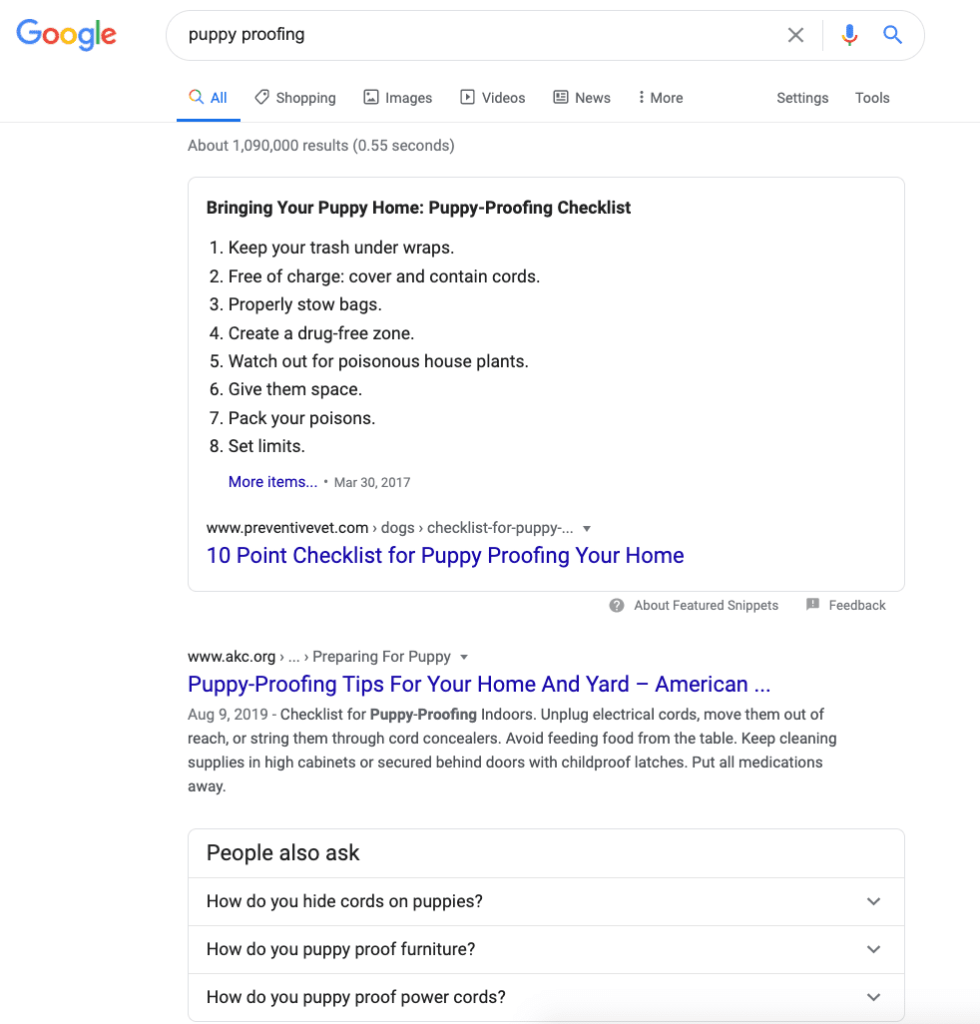Switch to the Images tab
Viewport: 980px width, 1024px height.
(397, 97)
